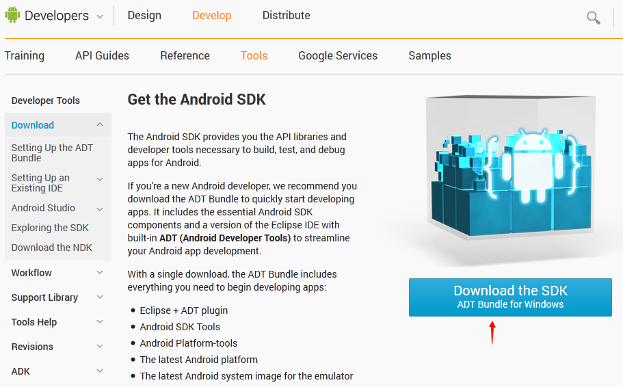Expand the Android Studio chevron
The width and height of the screenshot is (623, 387).
[100, 209]
